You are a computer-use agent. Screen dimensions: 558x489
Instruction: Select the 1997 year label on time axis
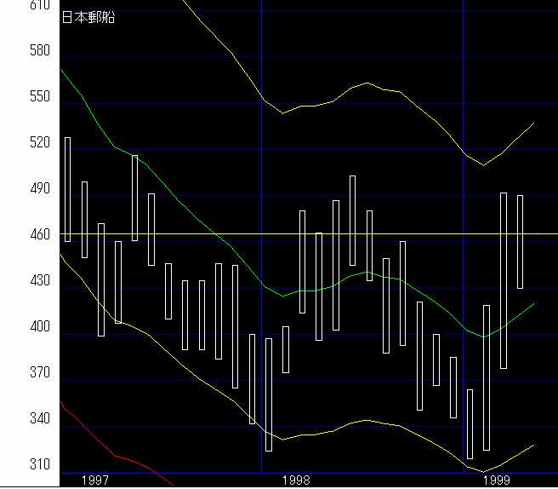(x=94, y=480)
